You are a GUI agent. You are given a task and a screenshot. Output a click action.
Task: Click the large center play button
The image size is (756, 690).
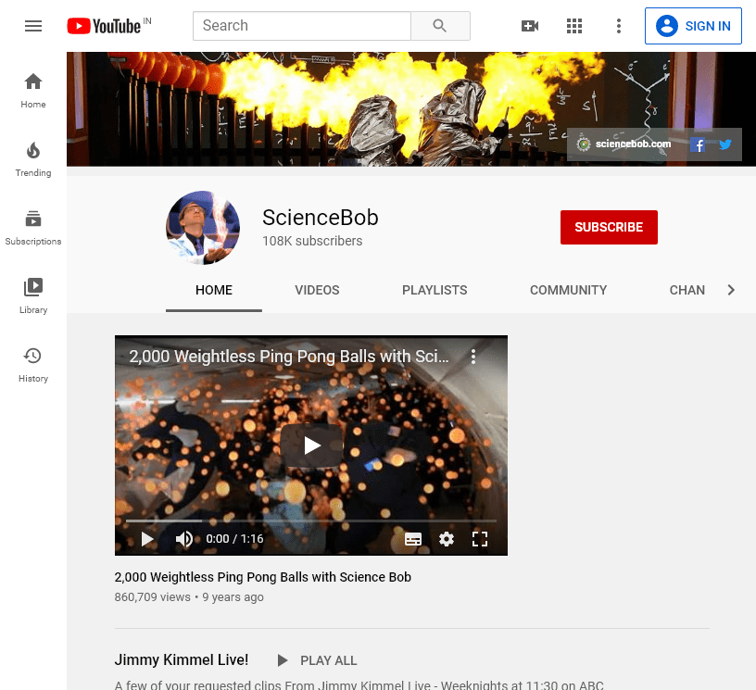point(311,445)
